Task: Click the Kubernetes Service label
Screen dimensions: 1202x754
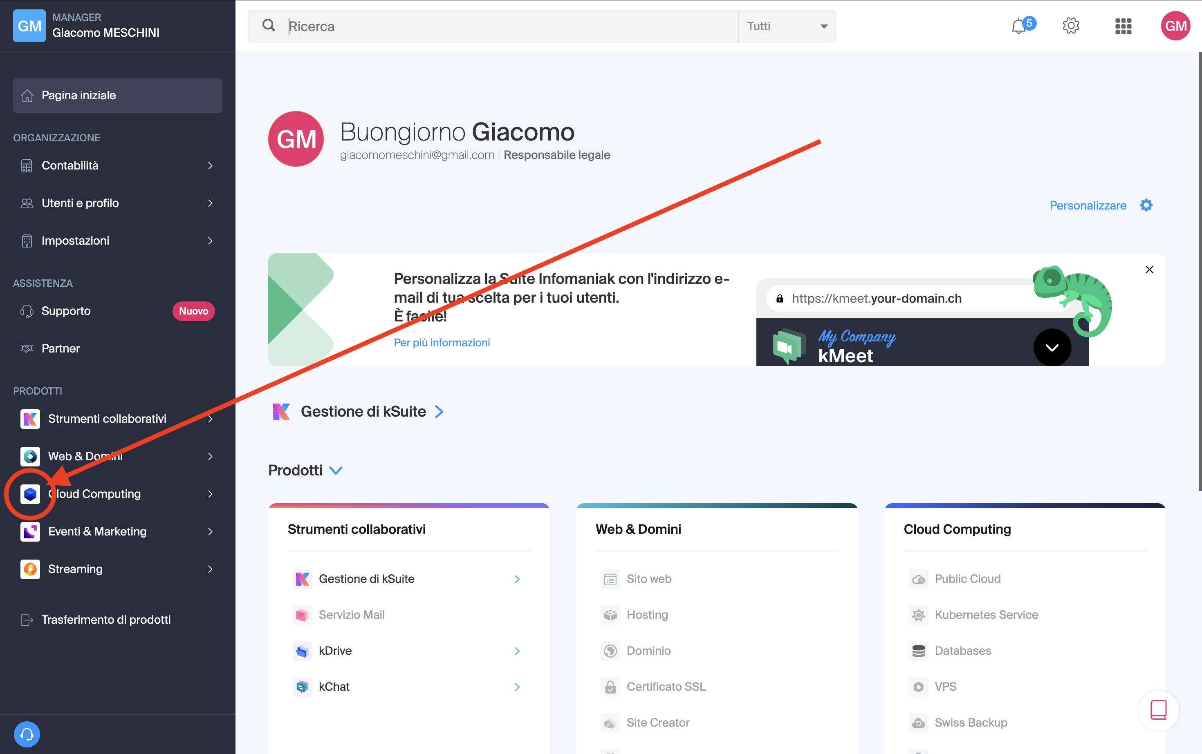Action: (x=987, y=615)
